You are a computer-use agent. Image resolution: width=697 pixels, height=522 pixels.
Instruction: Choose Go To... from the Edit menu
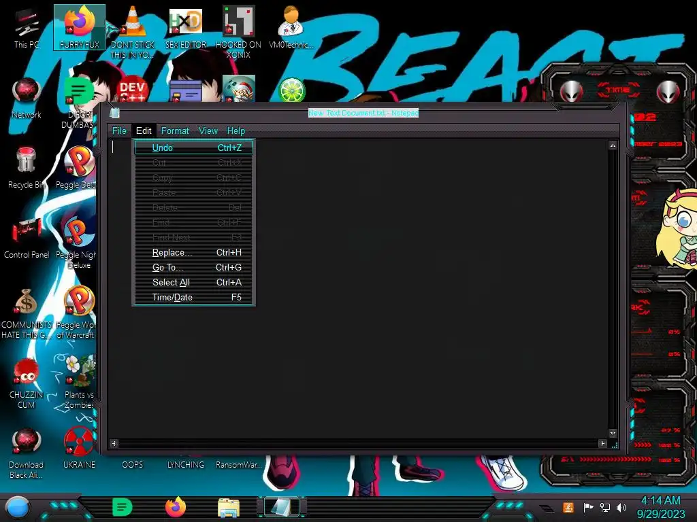(x=193, y=267)
